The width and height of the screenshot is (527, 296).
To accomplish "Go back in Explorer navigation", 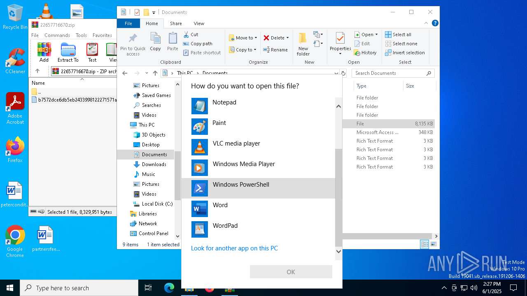I will pyautogui.click(x=125, y=73).
